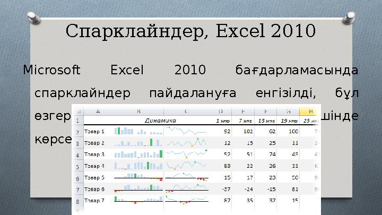The width and height of the screenshot is (382, 215).
Task: Select cell with value 52 in Товар 3 row
Action: coord(227,154)
